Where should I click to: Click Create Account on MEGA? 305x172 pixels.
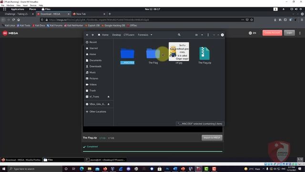pos(272,33)
